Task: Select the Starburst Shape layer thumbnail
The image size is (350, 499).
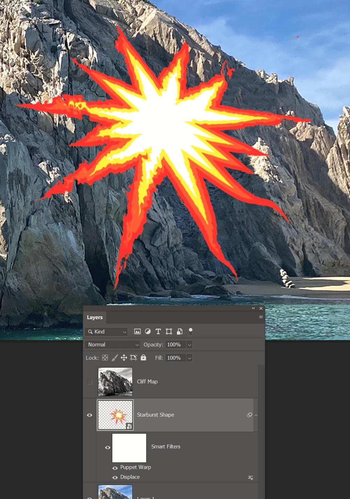Action: pos(115,415)
